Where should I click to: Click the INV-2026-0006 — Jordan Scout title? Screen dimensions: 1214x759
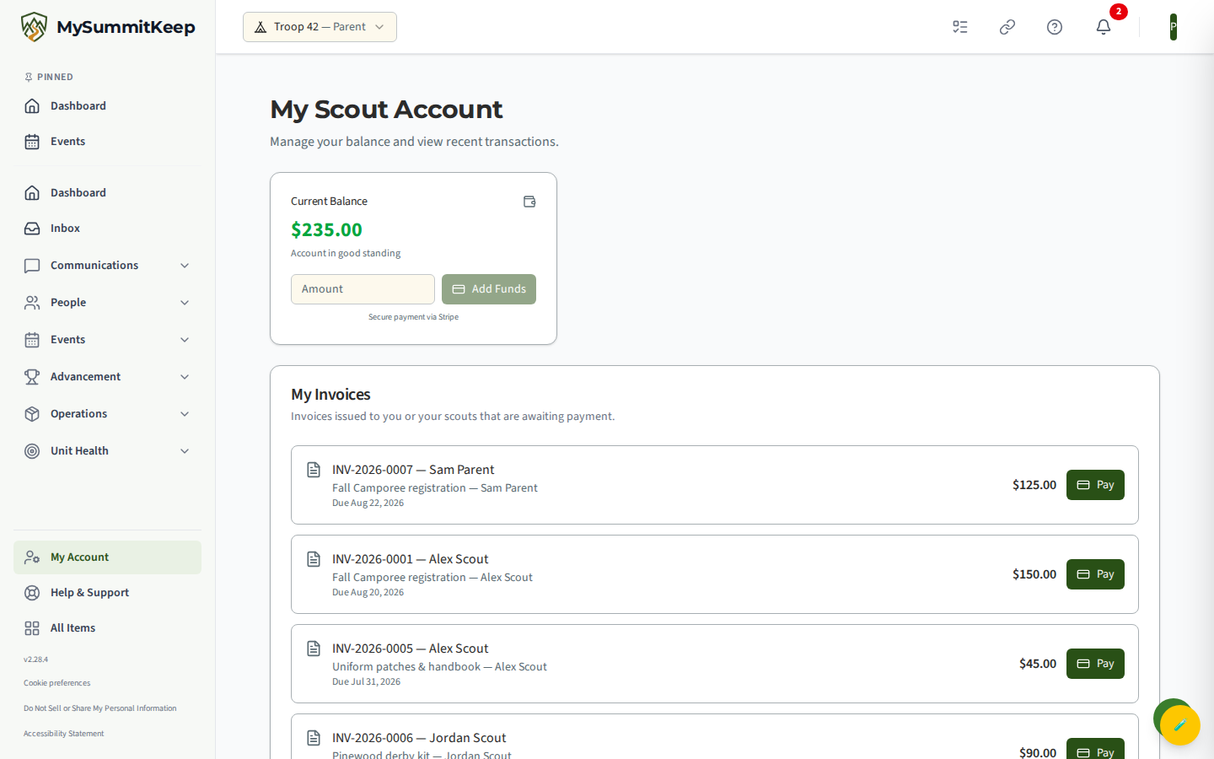[x=419, y=738]
